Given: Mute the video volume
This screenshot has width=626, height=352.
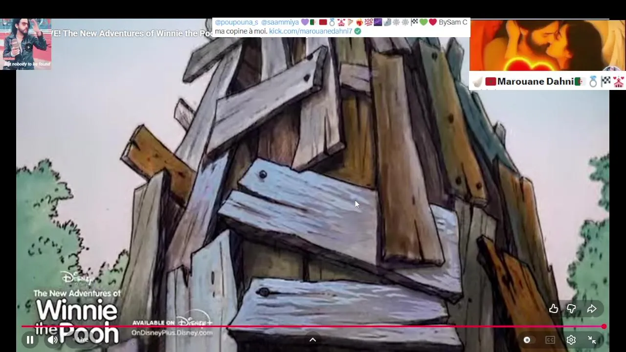Looking at the screenshot, I should (53, 340).
